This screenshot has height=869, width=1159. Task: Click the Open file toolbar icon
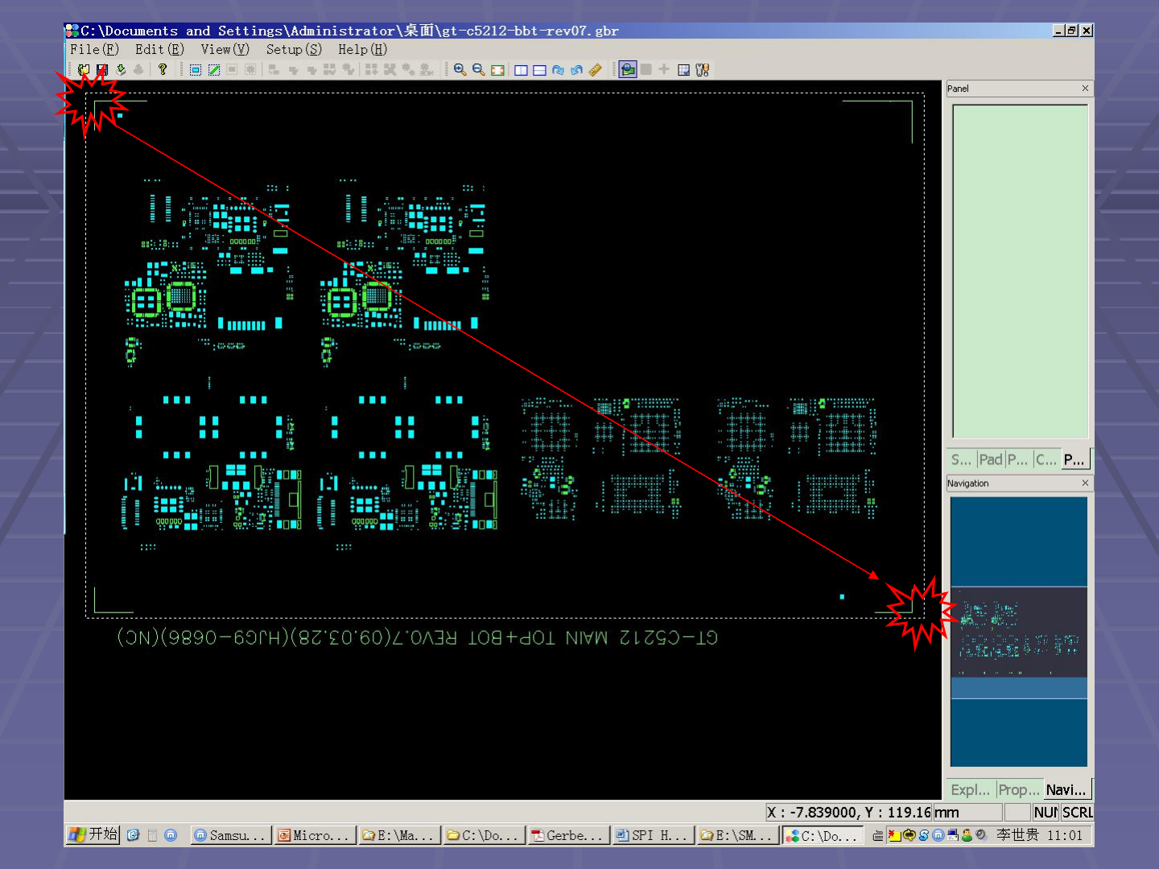(x=84, y=70)
